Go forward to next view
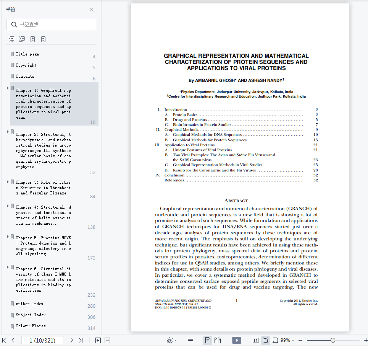The width and height of the screenshot is (368, 346). coord(107,340)
